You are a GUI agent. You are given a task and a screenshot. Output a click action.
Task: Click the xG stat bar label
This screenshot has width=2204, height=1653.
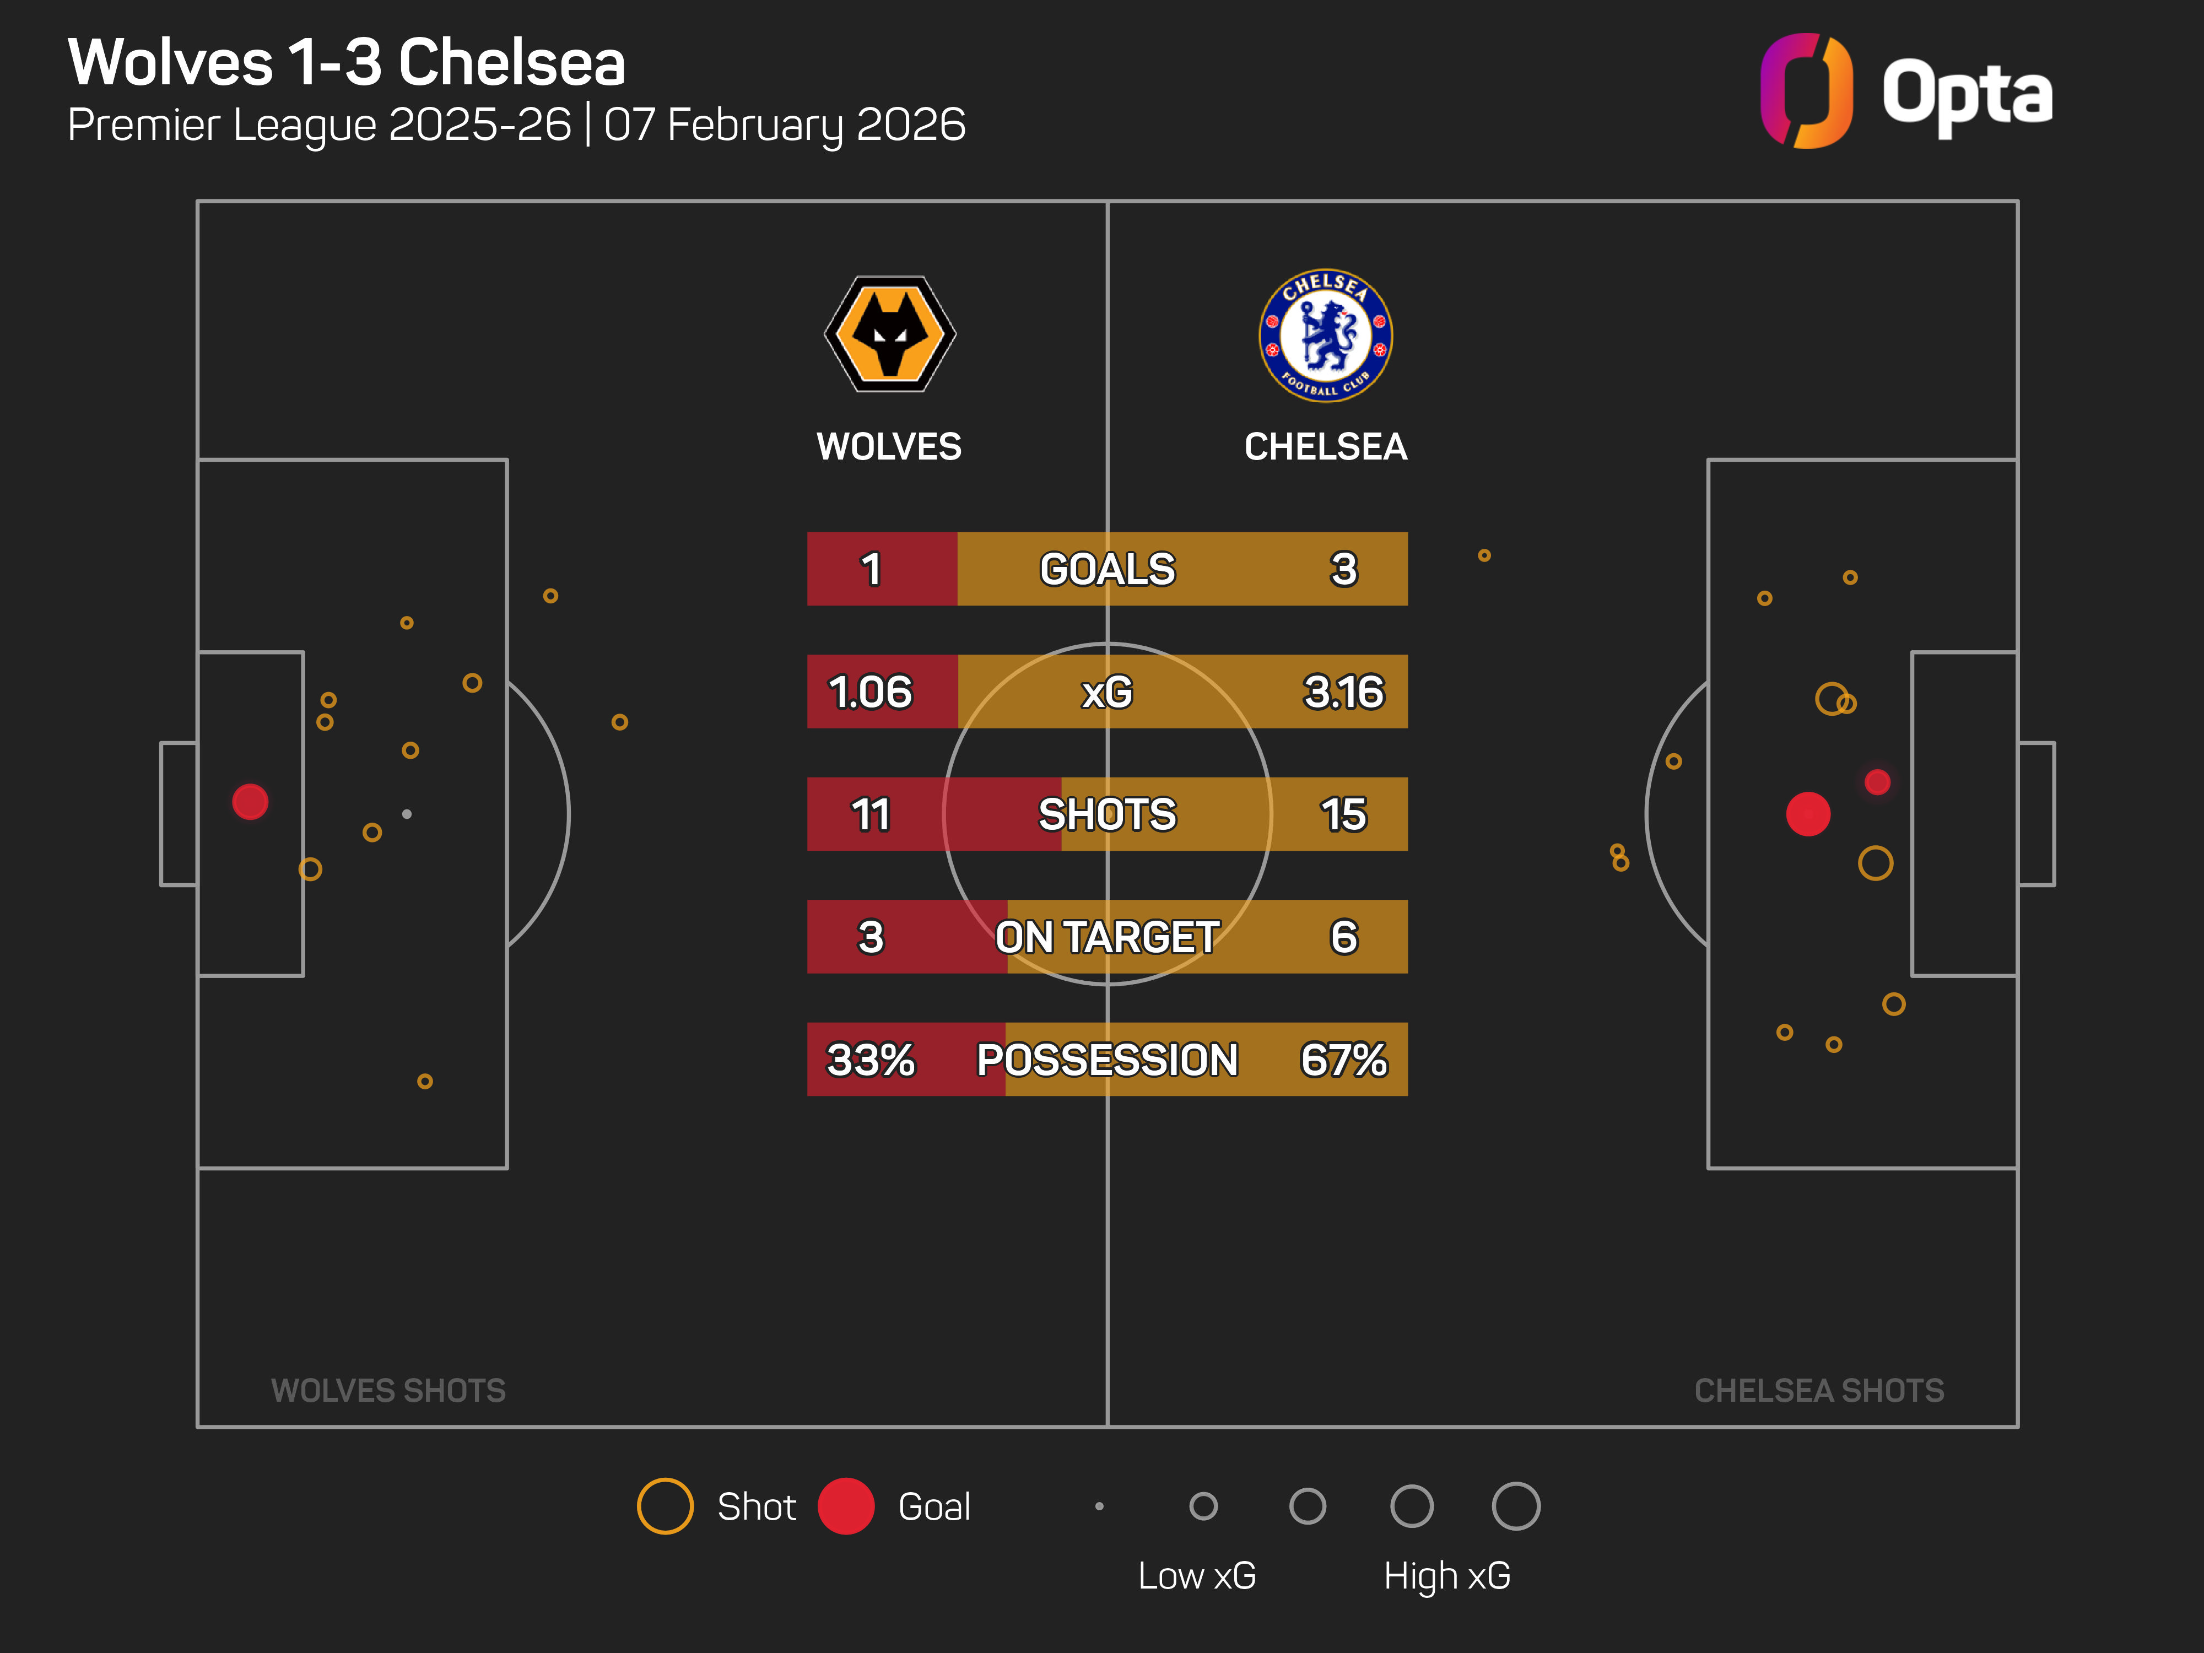point(1107,692)
